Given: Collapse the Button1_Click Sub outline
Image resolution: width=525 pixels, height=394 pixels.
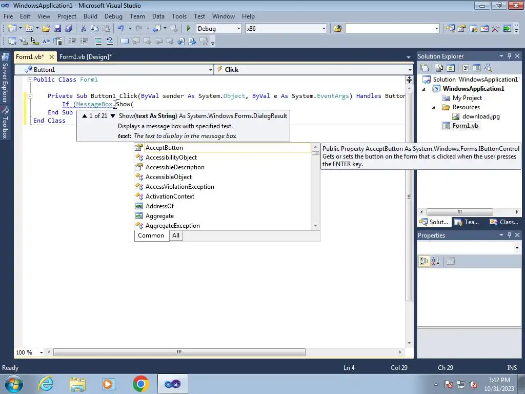Looking at the screenshot, I should [x=30, y=96].
